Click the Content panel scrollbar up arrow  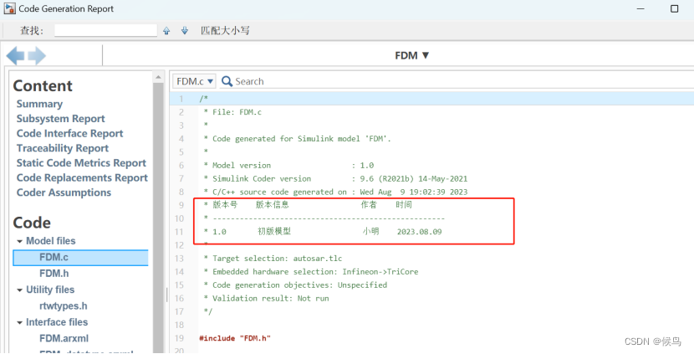(x=158, y=78)
